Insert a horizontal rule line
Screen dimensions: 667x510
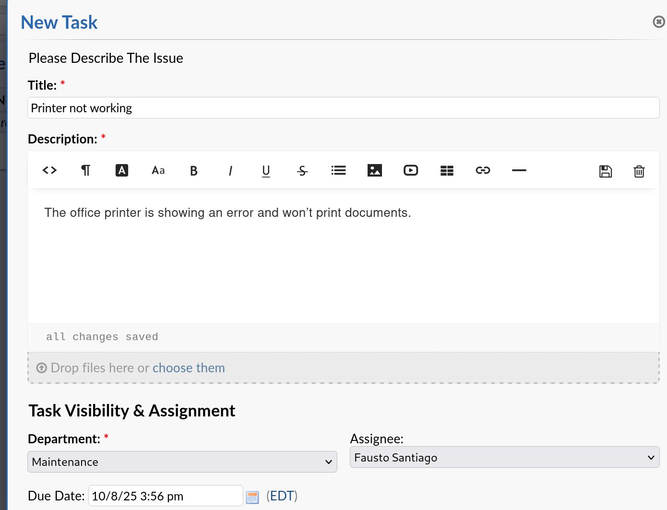pos(519,170)
